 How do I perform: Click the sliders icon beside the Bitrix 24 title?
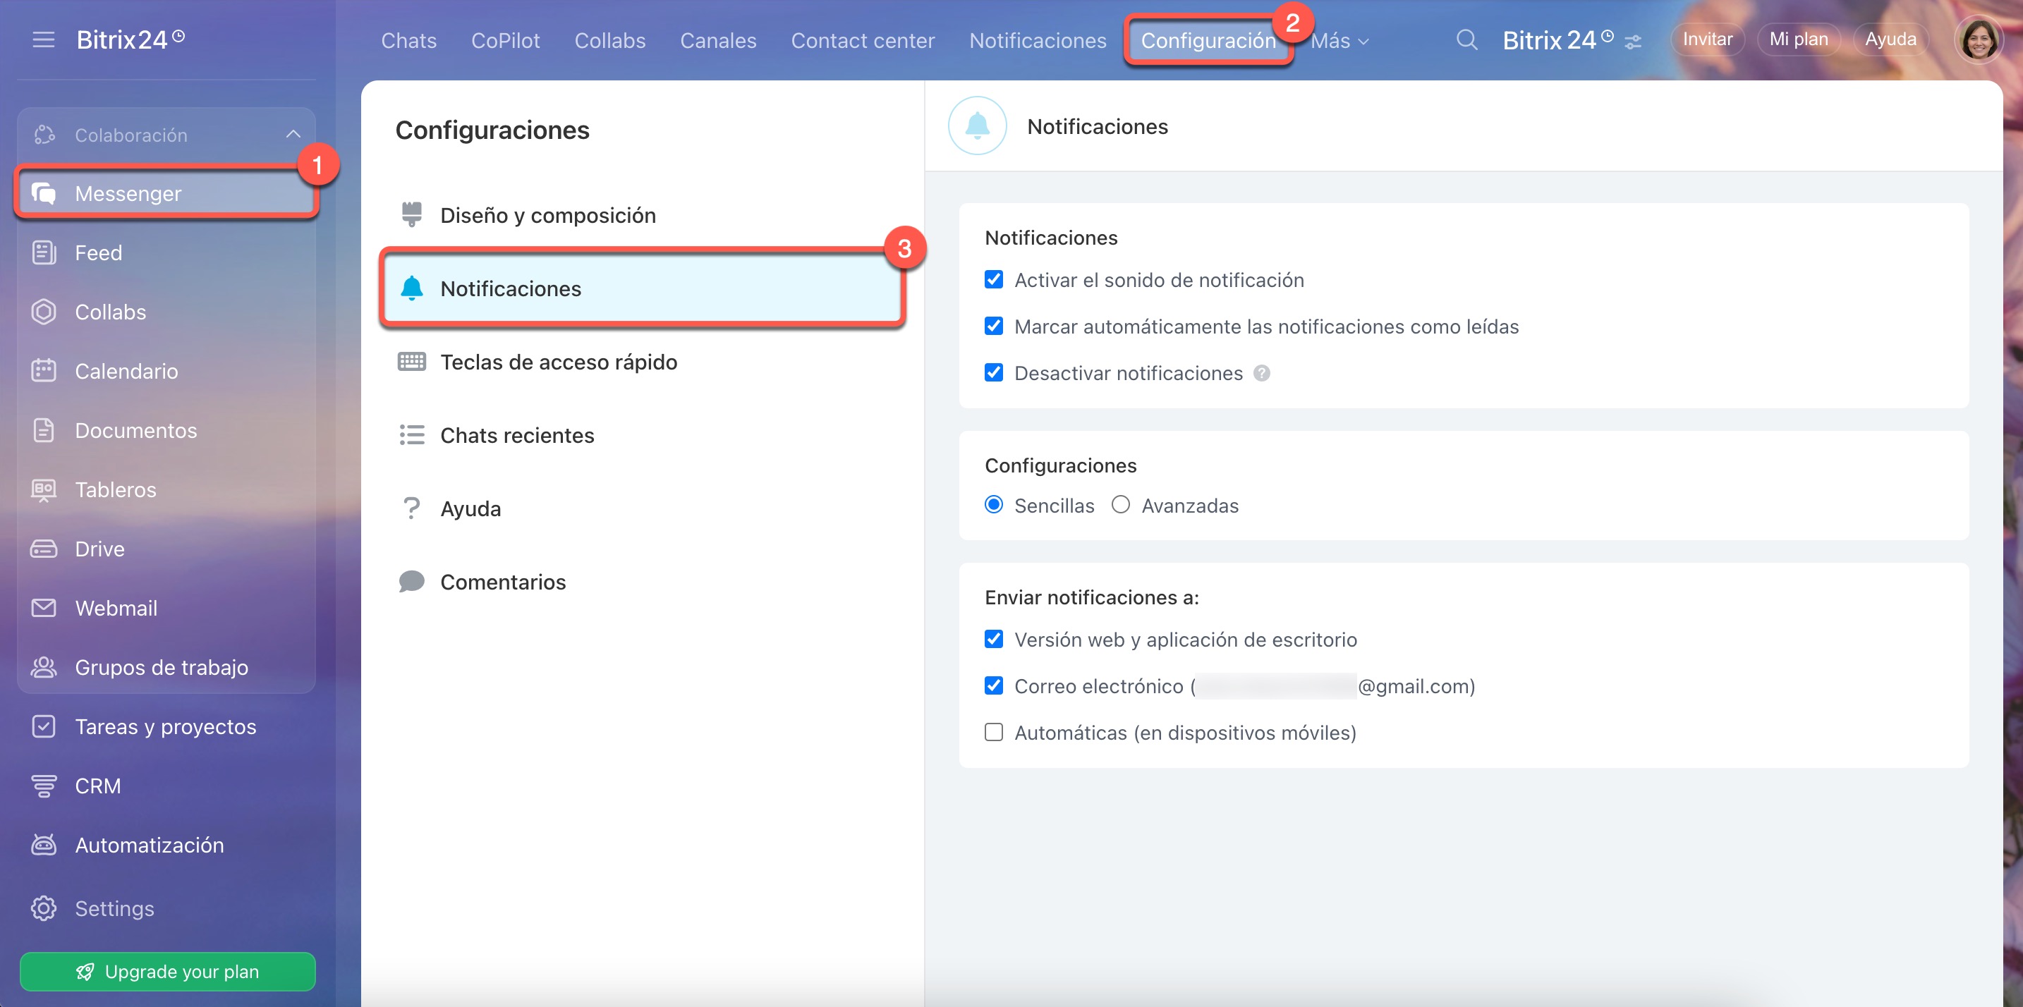[x=1634, y=42]
